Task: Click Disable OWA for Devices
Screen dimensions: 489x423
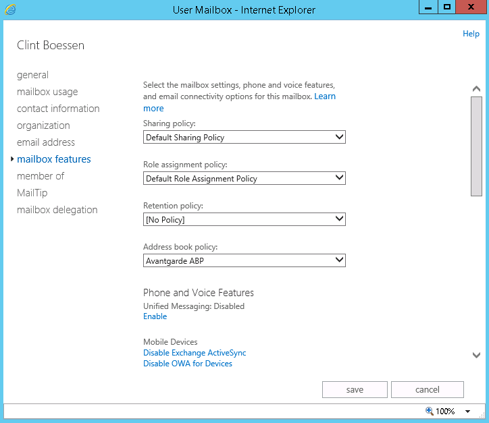Action: pyautogui.click(x=188, y=364)
